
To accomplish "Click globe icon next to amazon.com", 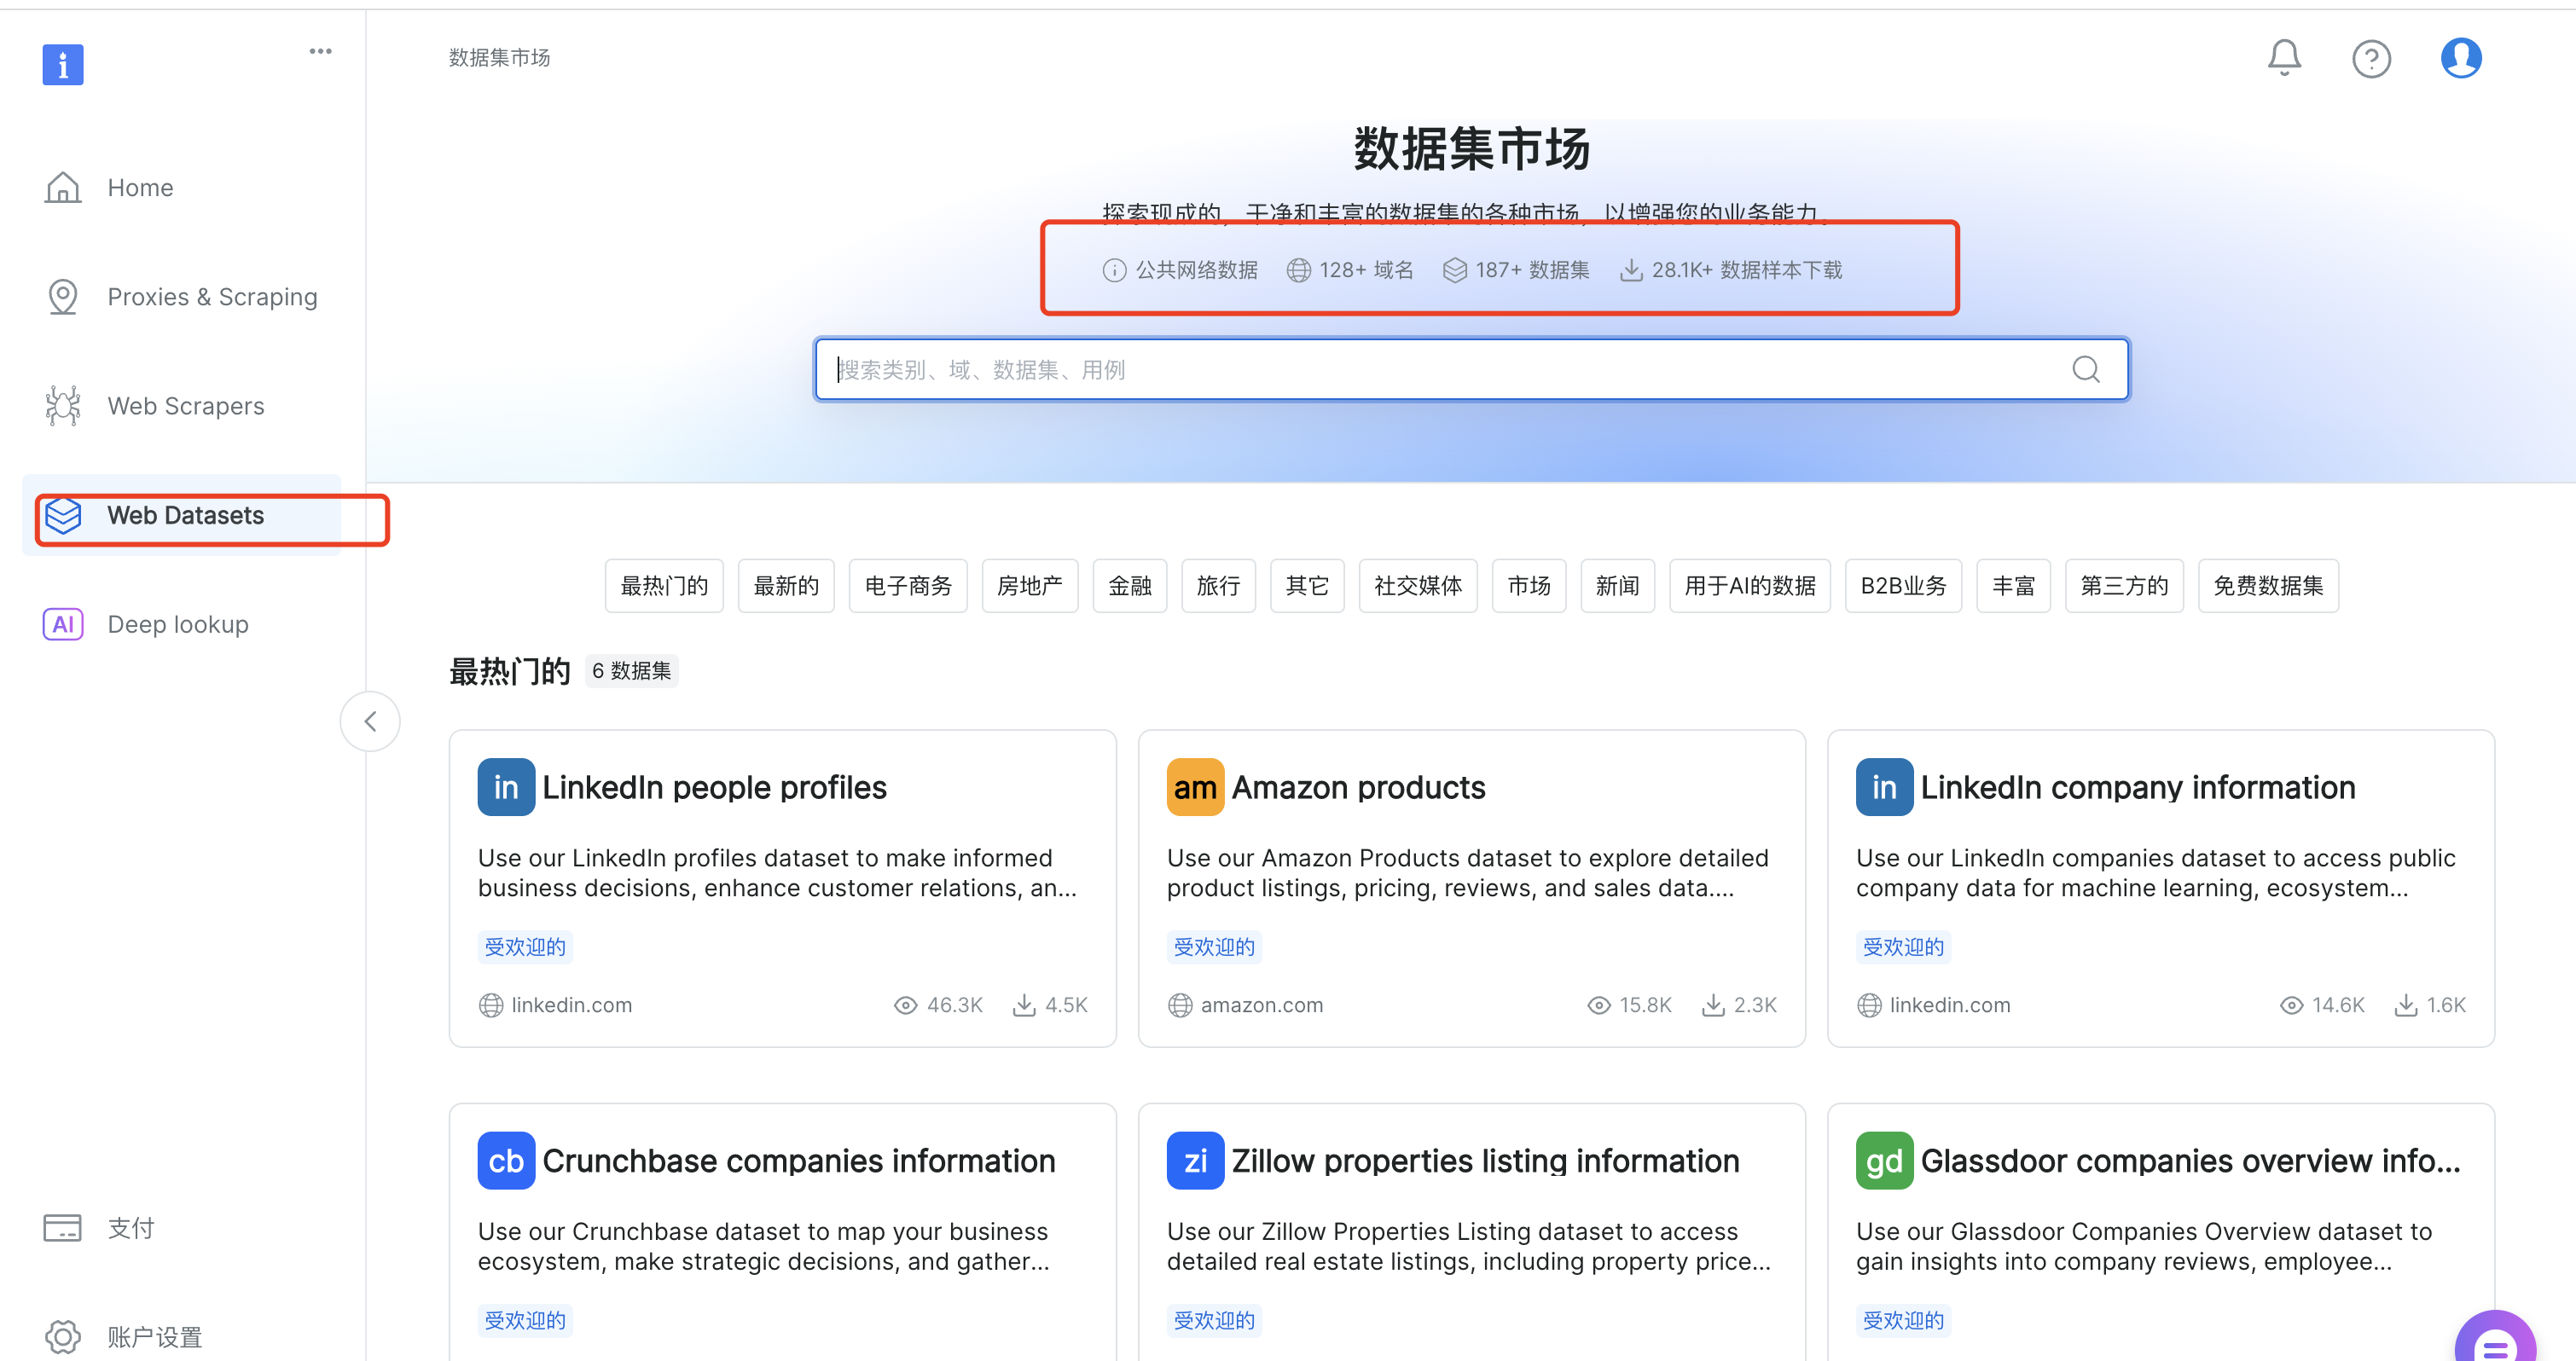I will click(1180, 1005).
